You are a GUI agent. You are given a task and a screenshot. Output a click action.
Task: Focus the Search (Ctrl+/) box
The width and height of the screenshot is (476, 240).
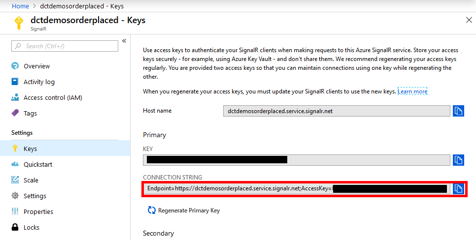pos(65,46)
